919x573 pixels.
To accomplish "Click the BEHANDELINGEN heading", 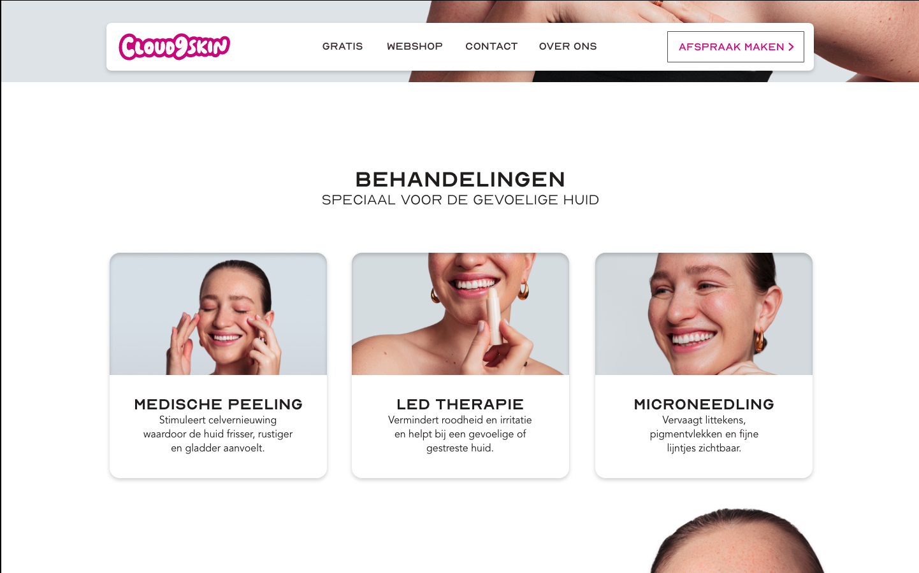I will coord(460,180).
